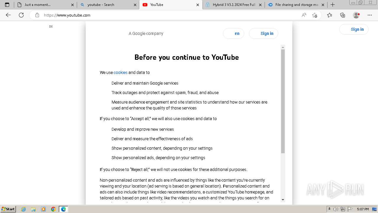Click the consent dialog scrollbar thumb
Image resolution: width=378 pixels, height=213 pixels.
coord(283,101)
